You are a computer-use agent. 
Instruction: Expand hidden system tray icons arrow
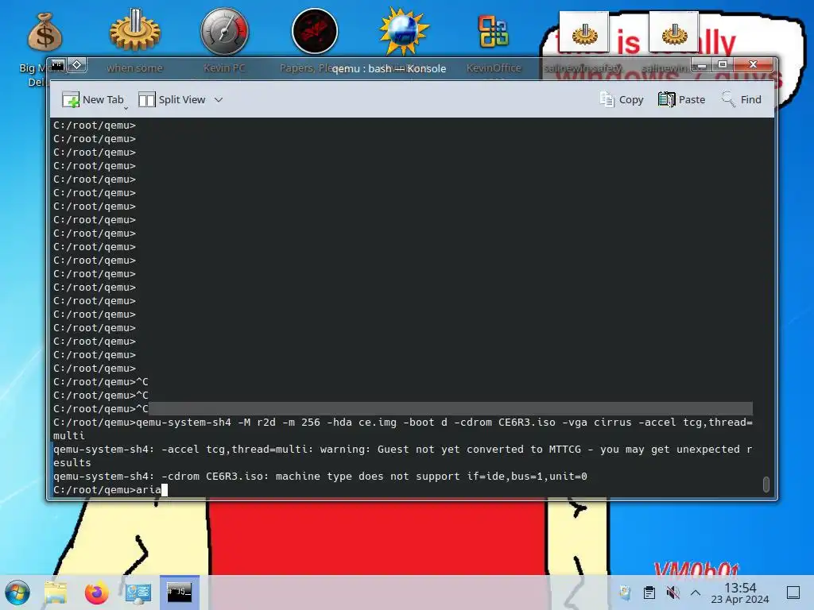696,593
